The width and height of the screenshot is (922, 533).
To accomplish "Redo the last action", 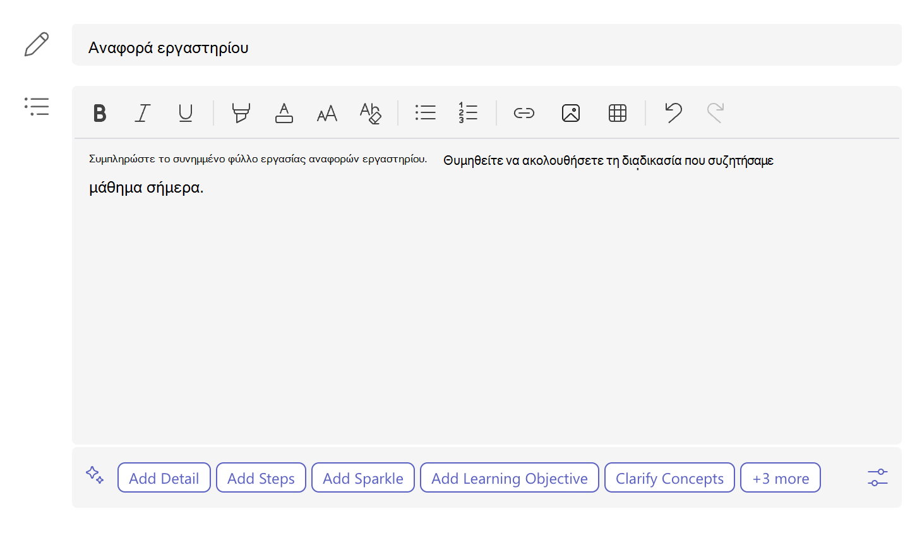I will [715, 112].
